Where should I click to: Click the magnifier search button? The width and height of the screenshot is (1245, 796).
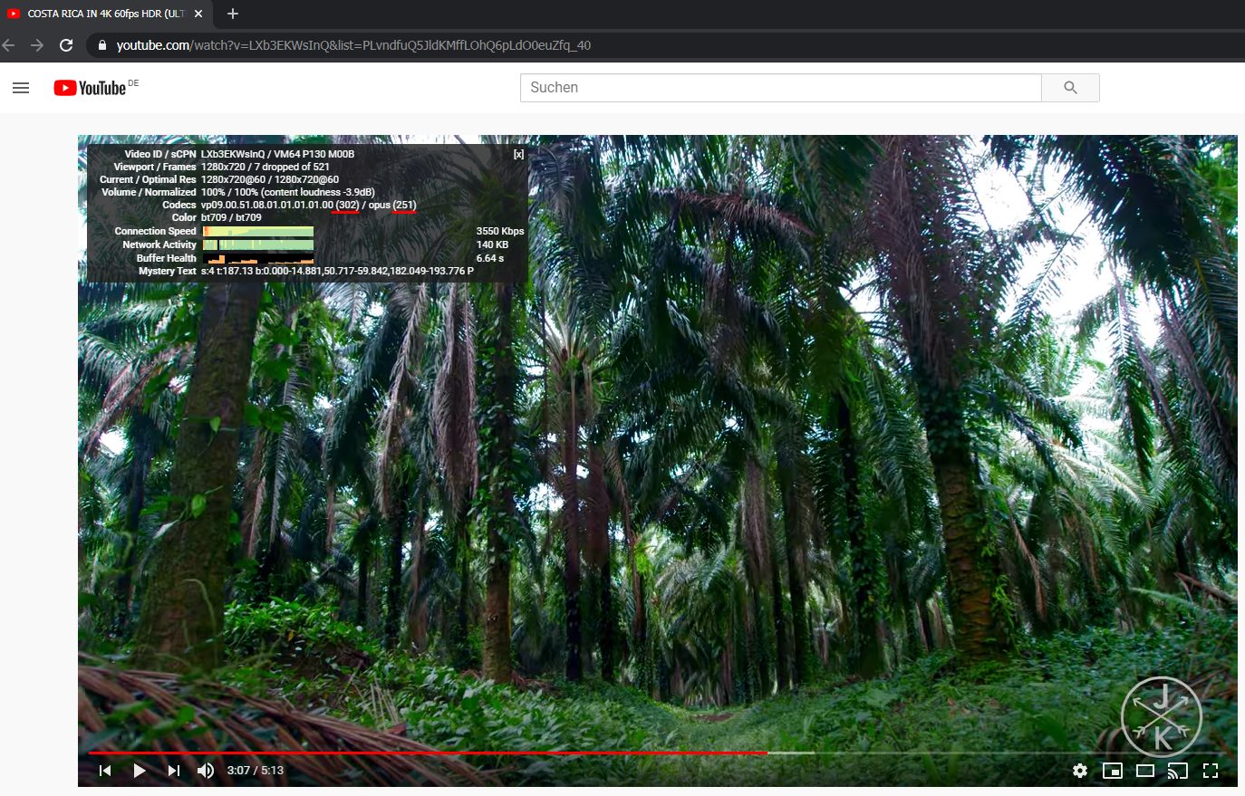tap(1070, 88)
